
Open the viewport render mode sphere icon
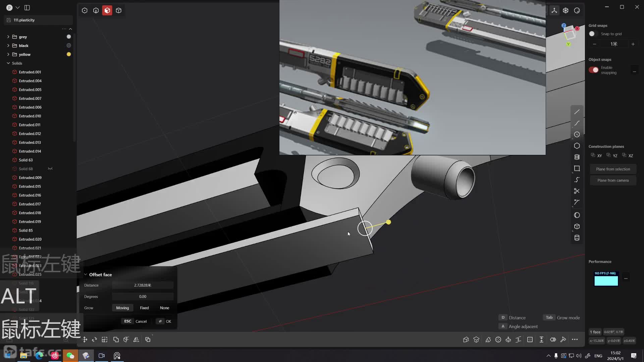point(577,10)
